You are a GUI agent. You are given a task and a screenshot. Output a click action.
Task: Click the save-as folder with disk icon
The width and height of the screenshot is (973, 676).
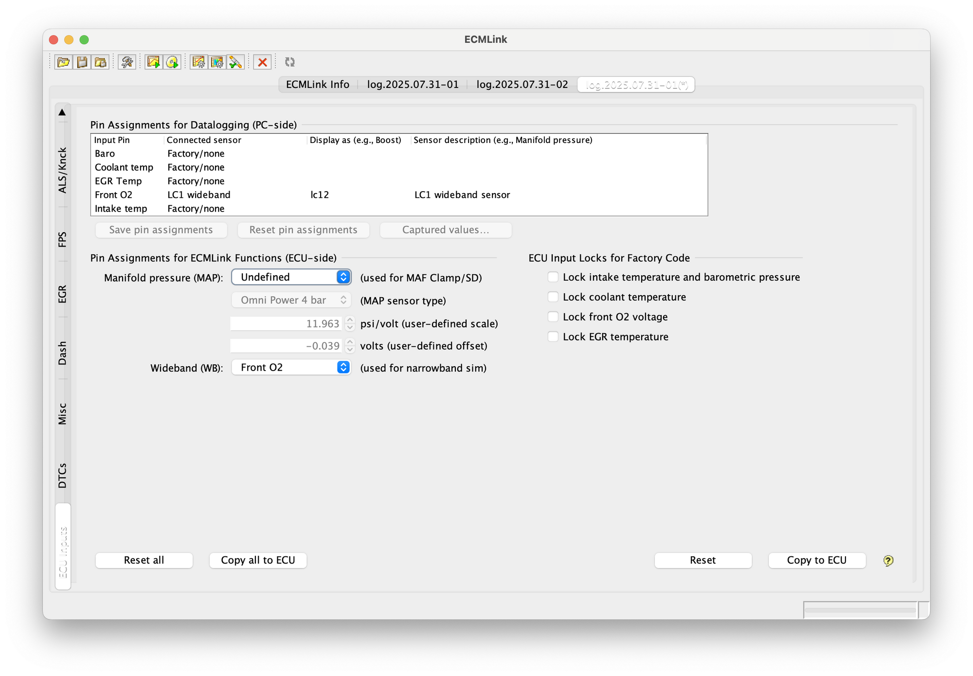[x=100, y=62]
